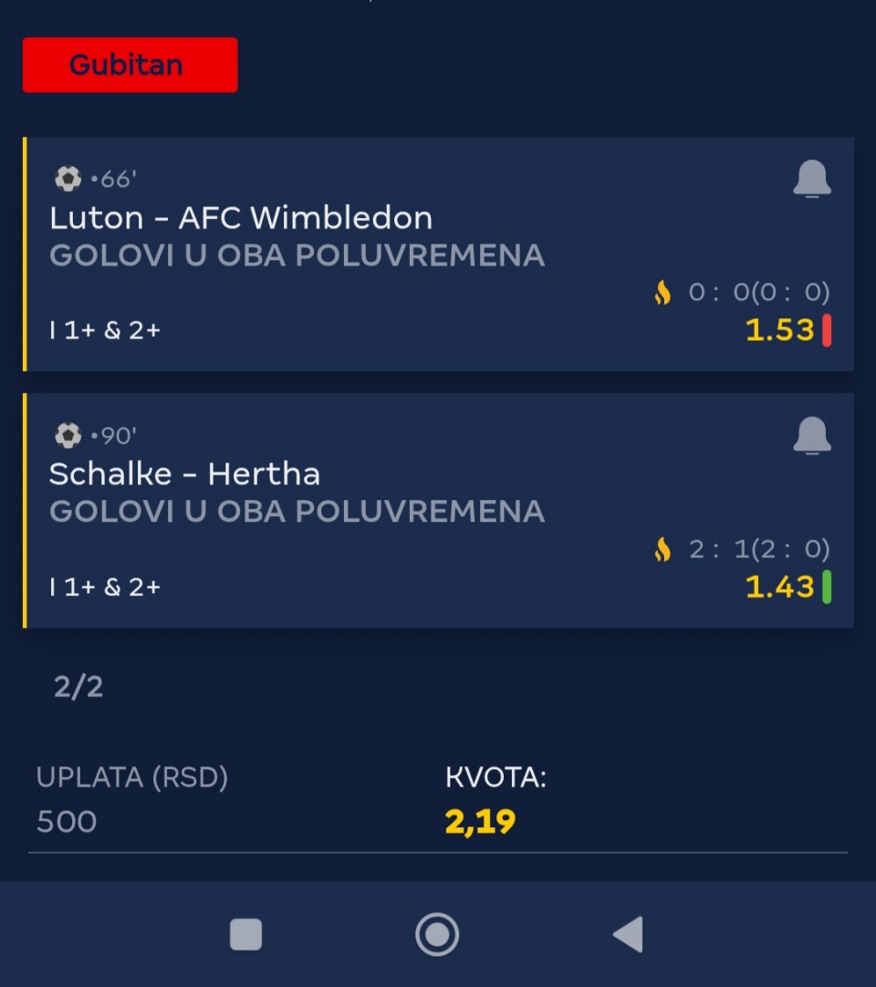Toggle notification bell for Schalke - Hertha

click(812, 436)
